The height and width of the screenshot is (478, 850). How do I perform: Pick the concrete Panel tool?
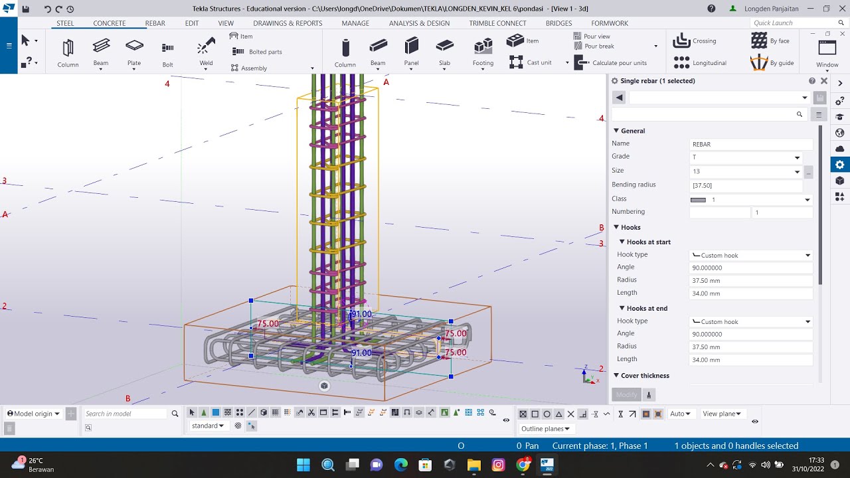(x=412, y=52)
